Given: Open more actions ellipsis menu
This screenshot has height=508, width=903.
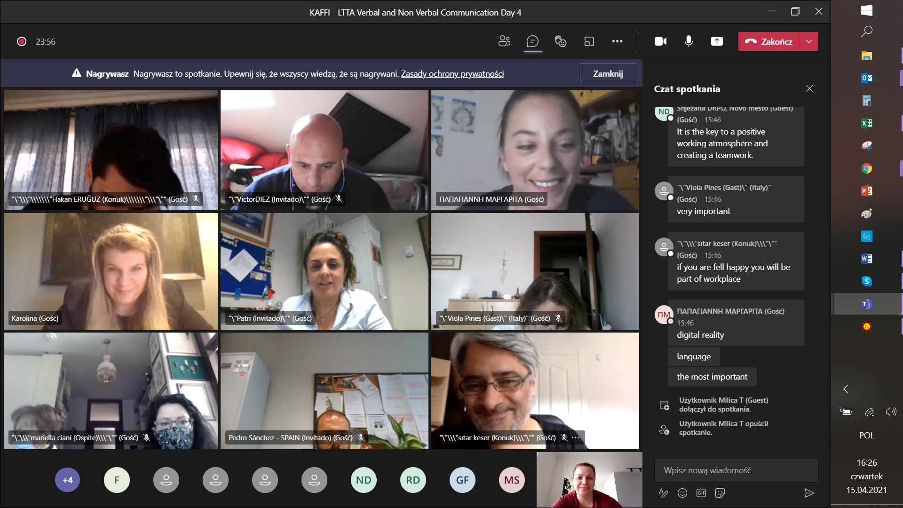Looking at the screenshot, I should (617, 41).
